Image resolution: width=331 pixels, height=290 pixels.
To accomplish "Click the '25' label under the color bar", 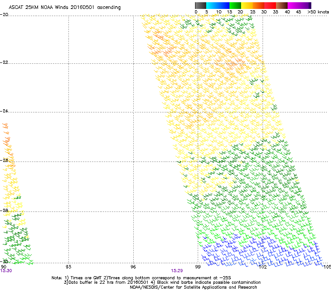I will [253, 12].
